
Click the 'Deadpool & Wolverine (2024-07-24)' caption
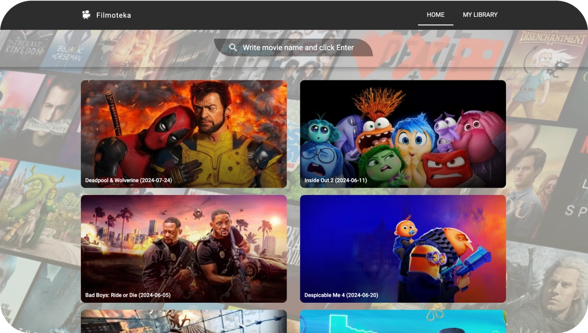[x=129, y=180]
